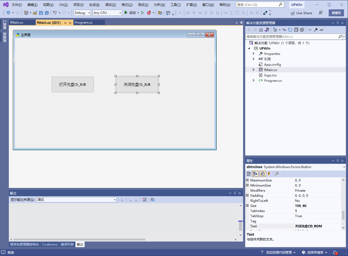Viewport: 348px width, 256px height.
Task: Click the property pages wrench in Properties panel
Action: click(277, 174)
